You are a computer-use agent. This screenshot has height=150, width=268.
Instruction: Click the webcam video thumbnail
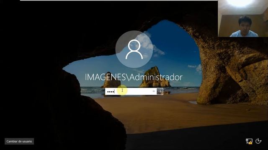click(x=243, y=18)
